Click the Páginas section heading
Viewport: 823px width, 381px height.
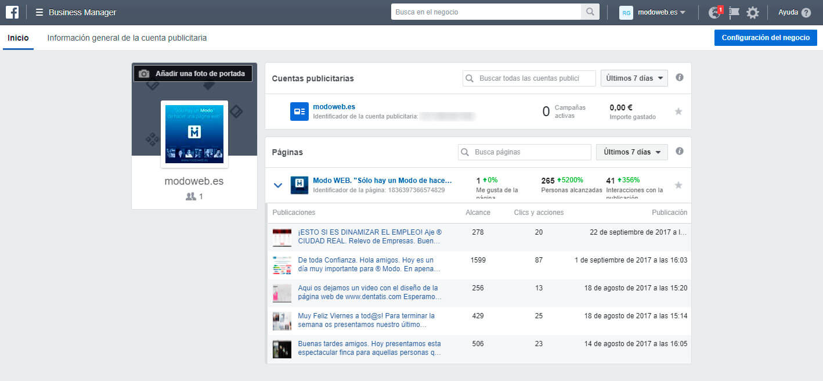tap(287, 152)
